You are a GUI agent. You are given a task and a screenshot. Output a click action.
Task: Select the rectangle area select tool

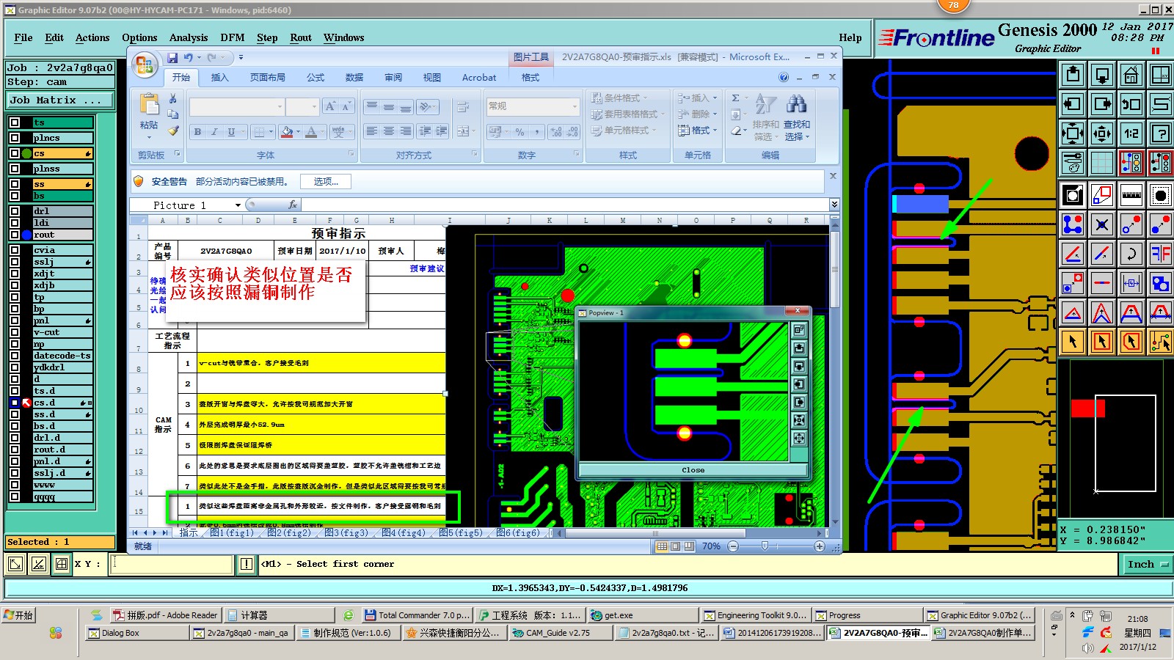click(x=1102, y=342)
